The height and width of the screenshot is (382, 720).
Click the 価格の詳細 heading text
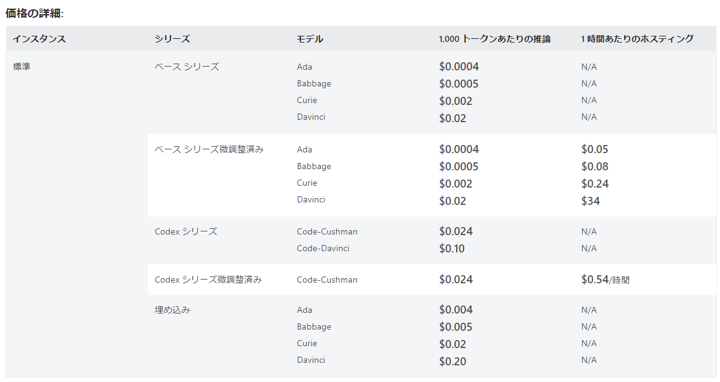pyautogui.click(x=35, y=12)
